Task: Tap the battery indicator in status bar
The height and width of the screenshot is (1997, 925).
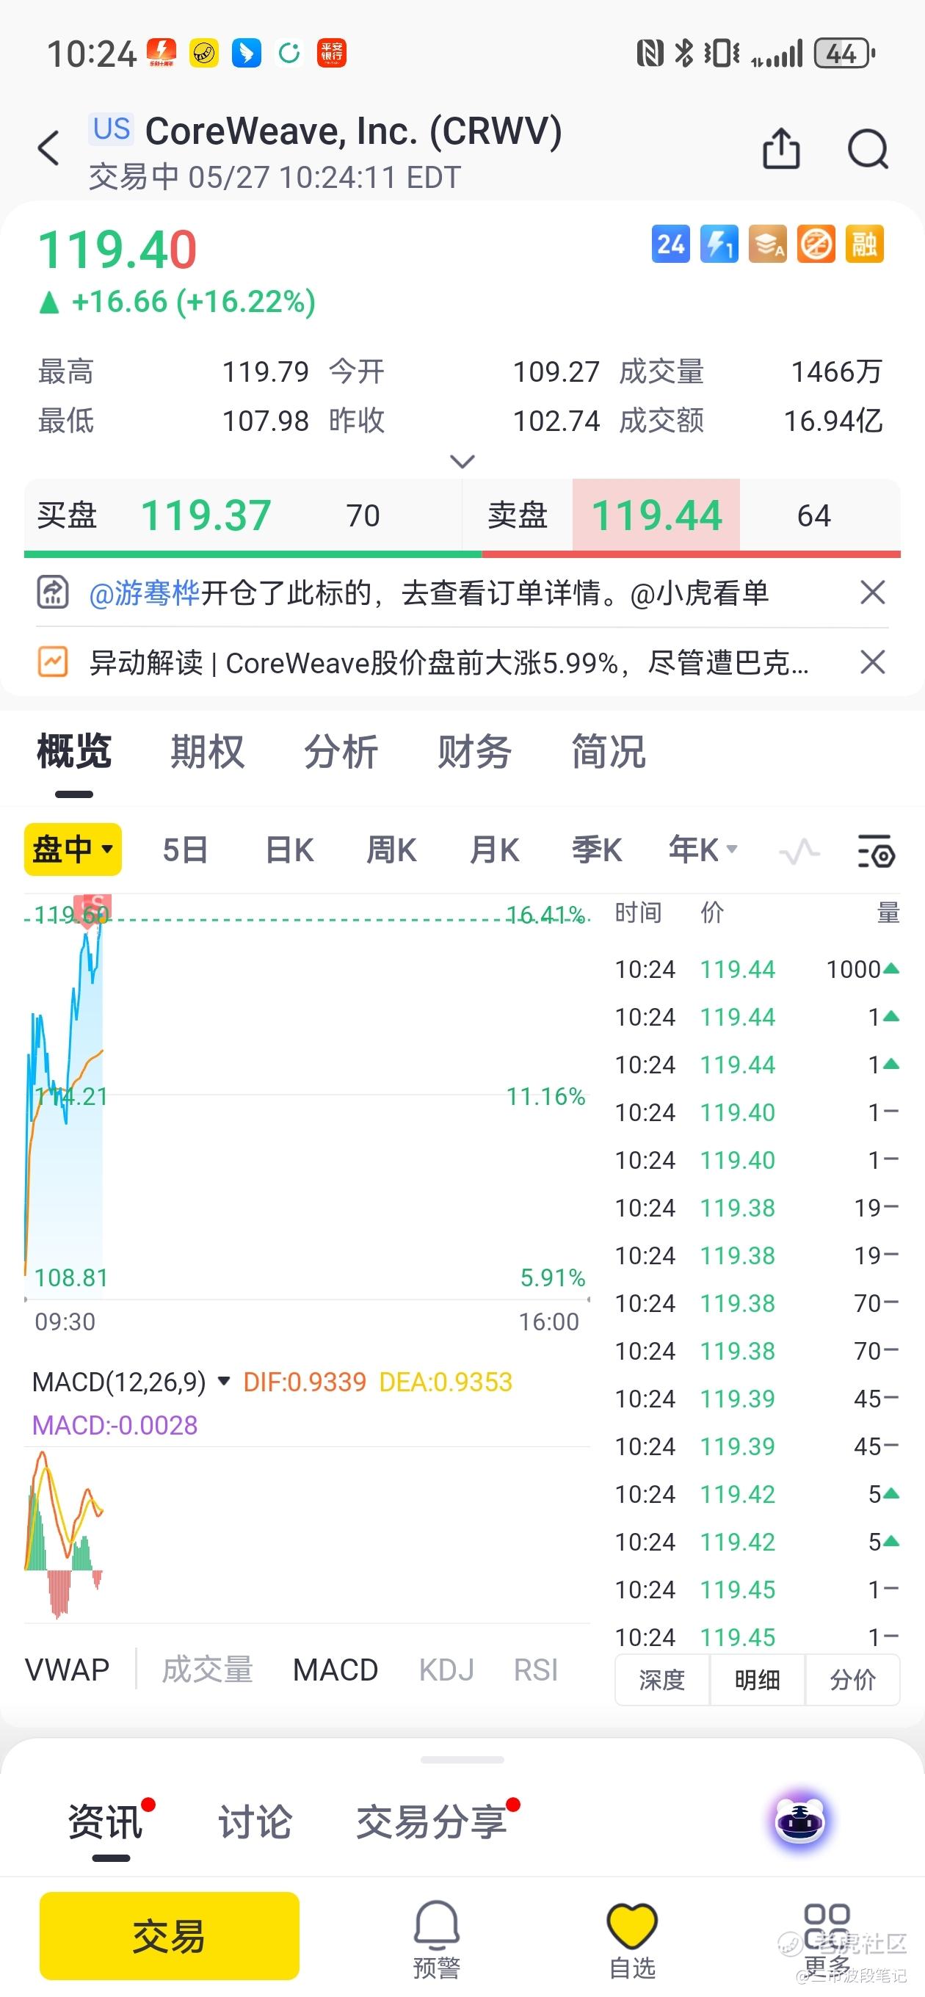Action: click(x=844, y=54)
